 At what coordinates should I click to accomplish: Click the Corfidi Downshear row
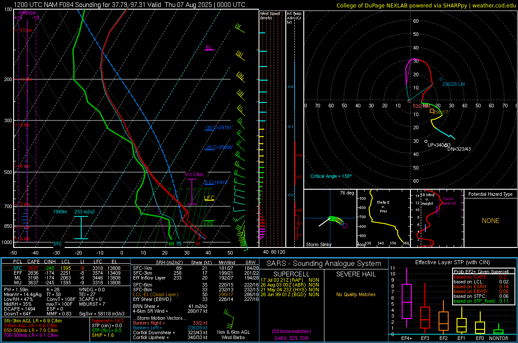tap(170, 332)
